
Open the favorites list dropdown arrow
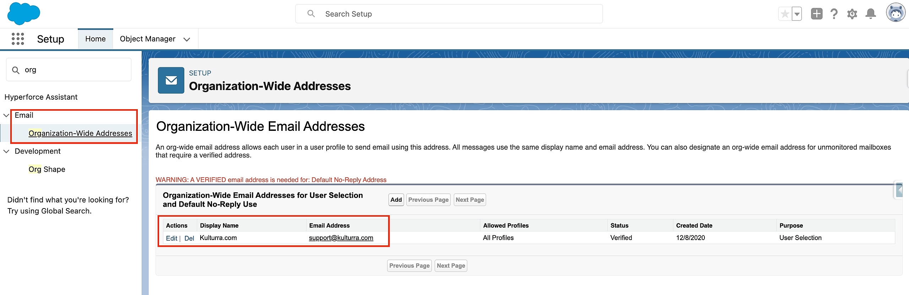[797, 14]
